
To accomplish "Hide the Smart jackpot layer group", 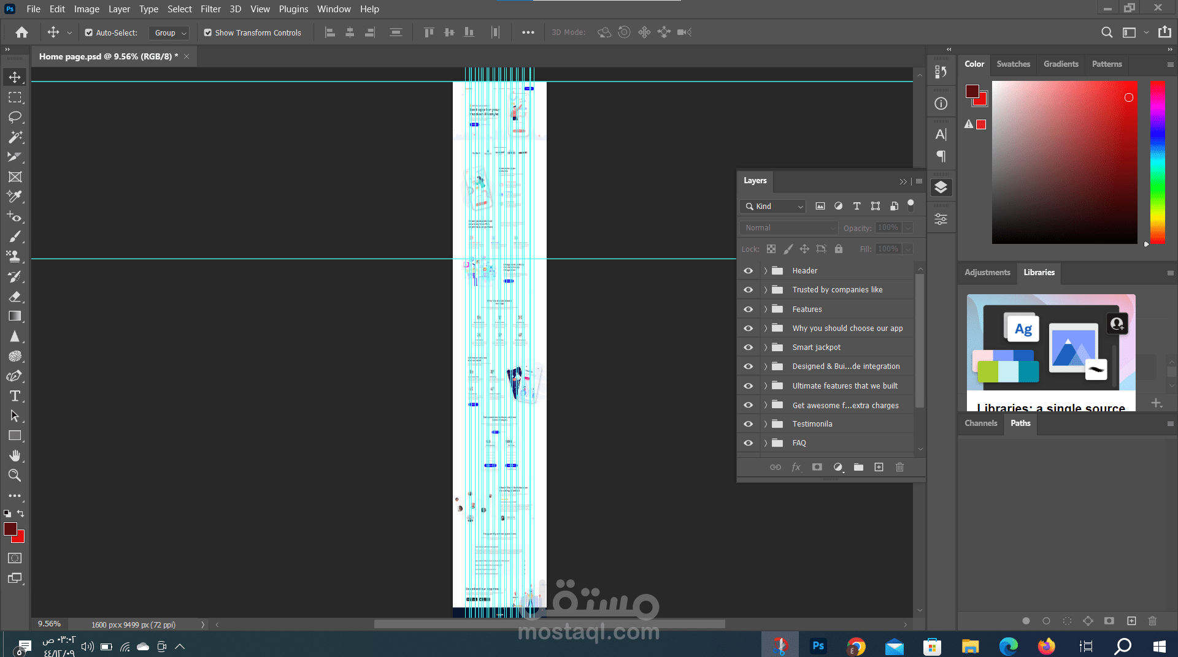I will click(x=748, y=347).
